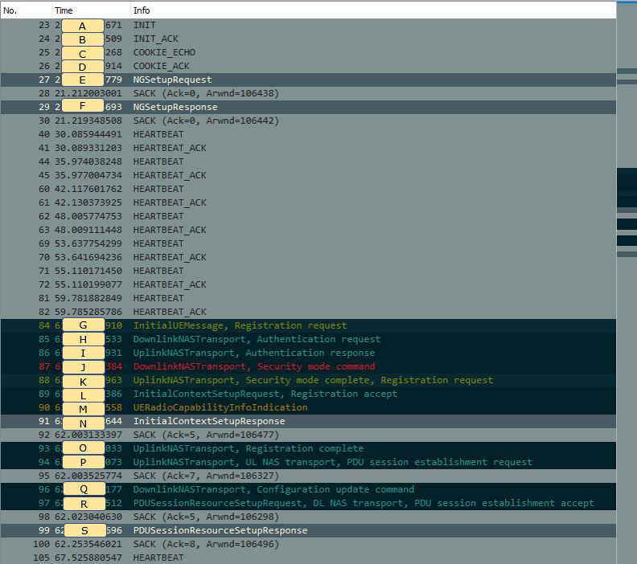Select PDU session establishment request packet
Viewport: 637px width, 564px height.
pos(308,463)
